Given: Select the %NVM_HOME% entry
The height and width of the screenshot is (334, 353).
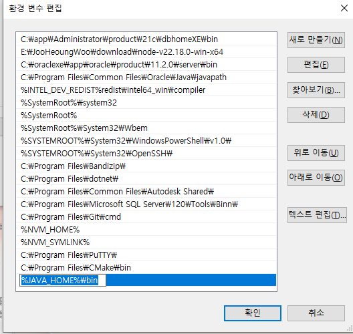Looking at the screenshot, I should 146,230.
